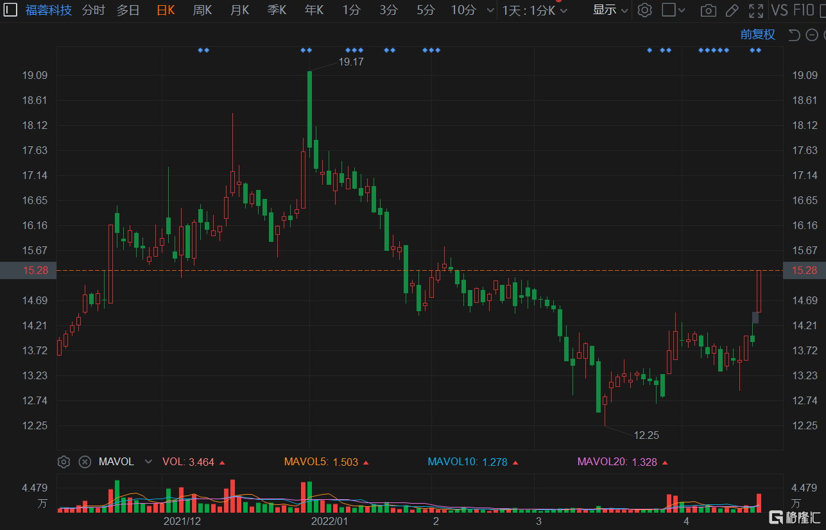Switch to 5分 five-minute chart

coord(426,10)
